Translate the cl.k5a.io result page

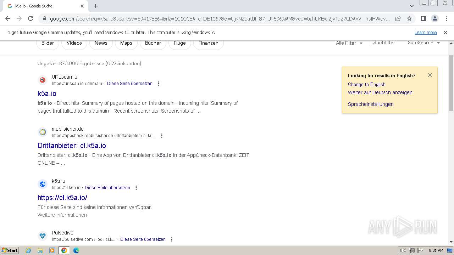coord(107,188)
